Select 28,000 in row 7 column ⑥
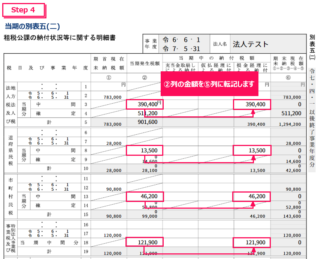 293,143
